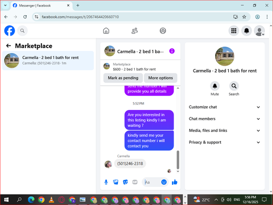The width and height of the screenshot is (273, 205).
Task: Click the chat header title Carmella - 2 bed
Action: coord(140,51)
